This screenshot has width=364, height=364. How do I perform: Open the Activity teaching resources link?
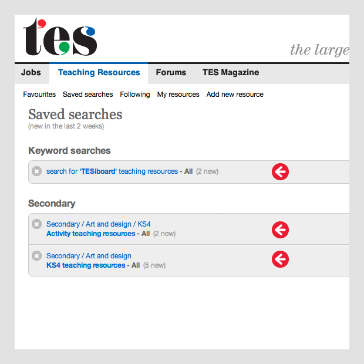90,234
